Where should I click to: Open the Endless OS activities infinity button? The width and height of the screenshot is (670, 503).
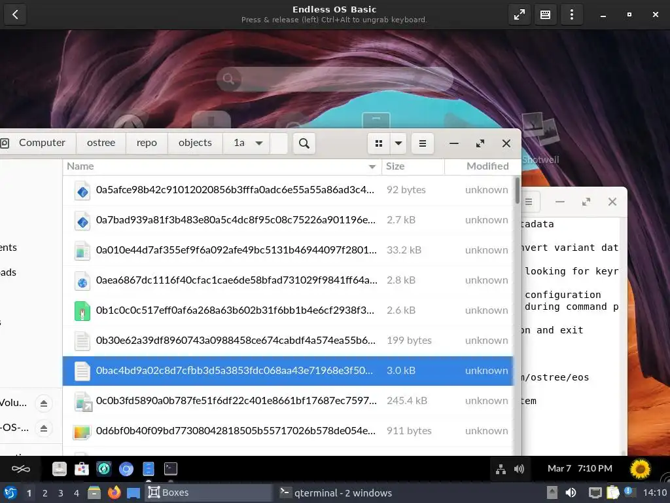[20, 469]
